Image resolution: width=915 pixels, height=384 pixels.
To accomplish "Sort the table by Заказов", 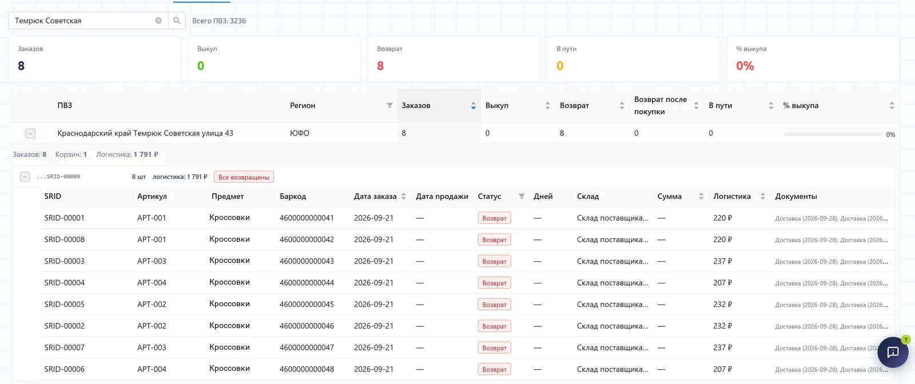I will coord(474,106).
